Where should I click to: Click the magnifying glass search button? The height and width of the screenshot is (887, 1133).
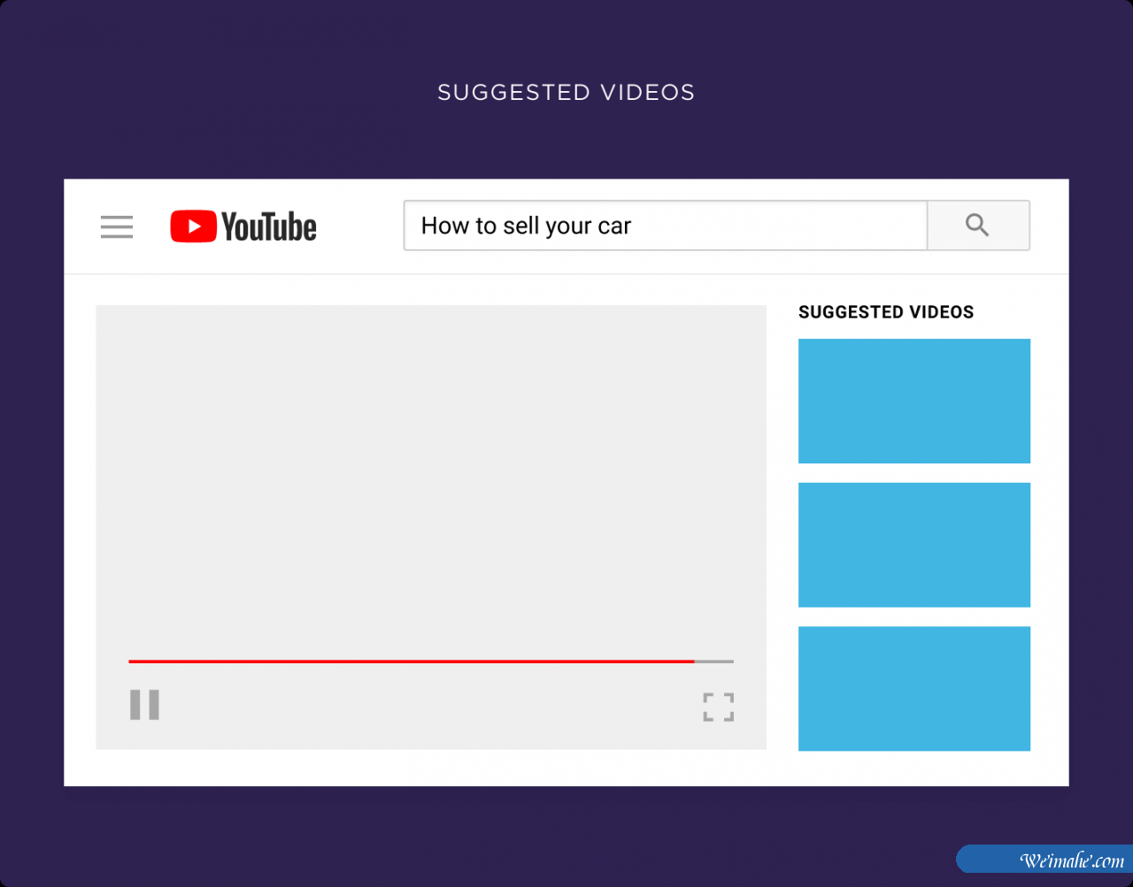pos(977,226)
